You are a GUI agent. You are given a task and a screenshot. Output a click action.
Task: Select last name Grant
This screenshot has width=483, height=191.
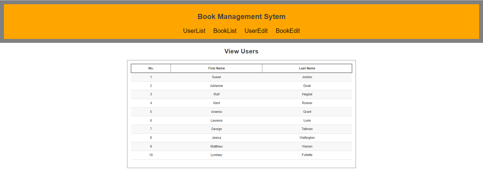[307, 112]
